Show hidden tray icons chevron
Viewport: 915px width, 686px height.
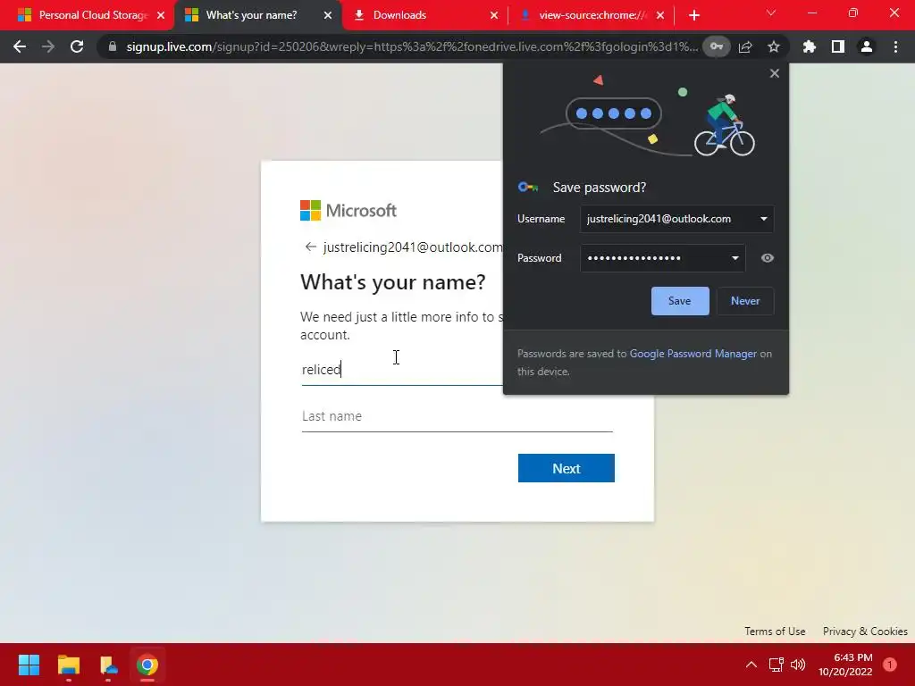click(x=751, y=665)
